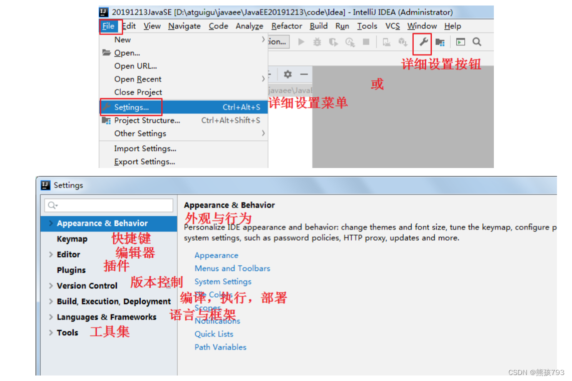Expand Appearance & Behavior tree chevron
Image resolution: width=572 pixels, height=381 pixels.
coord(51,223)
